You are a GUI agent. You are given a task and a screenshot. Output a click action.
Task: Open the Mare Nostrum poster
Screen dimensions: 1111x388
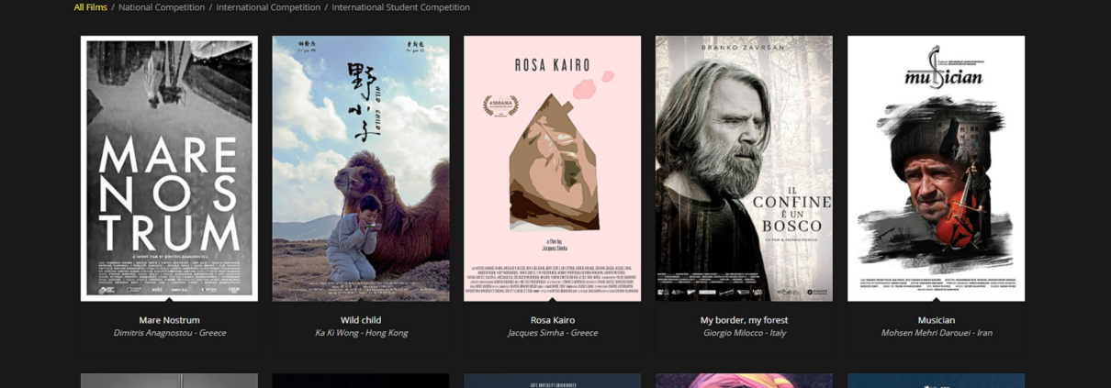[169, 169]
